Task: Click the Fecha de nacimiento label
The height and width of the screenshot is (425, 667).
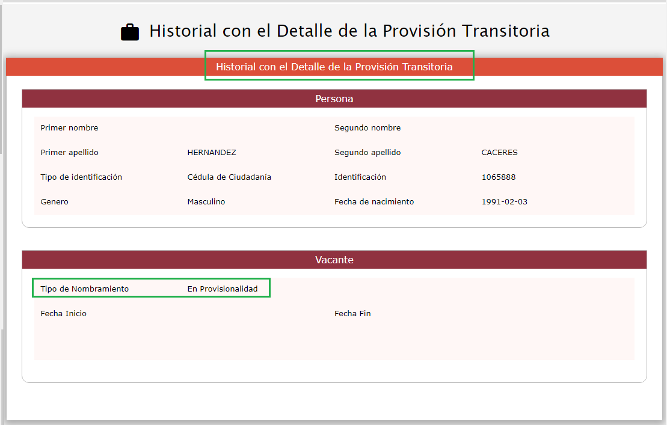Action: [x=374, y=202]
